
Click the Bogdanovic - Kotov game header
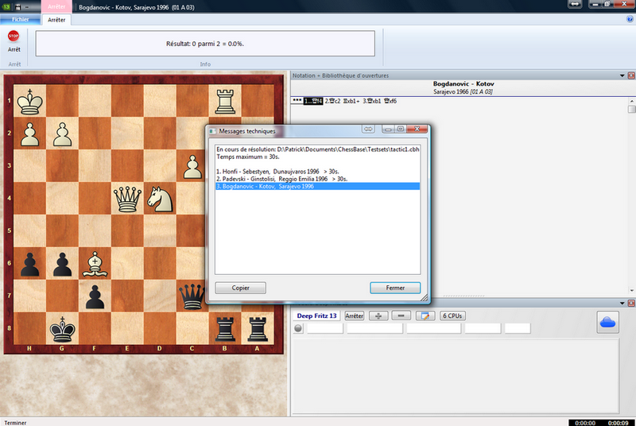(x=463, y=84)
